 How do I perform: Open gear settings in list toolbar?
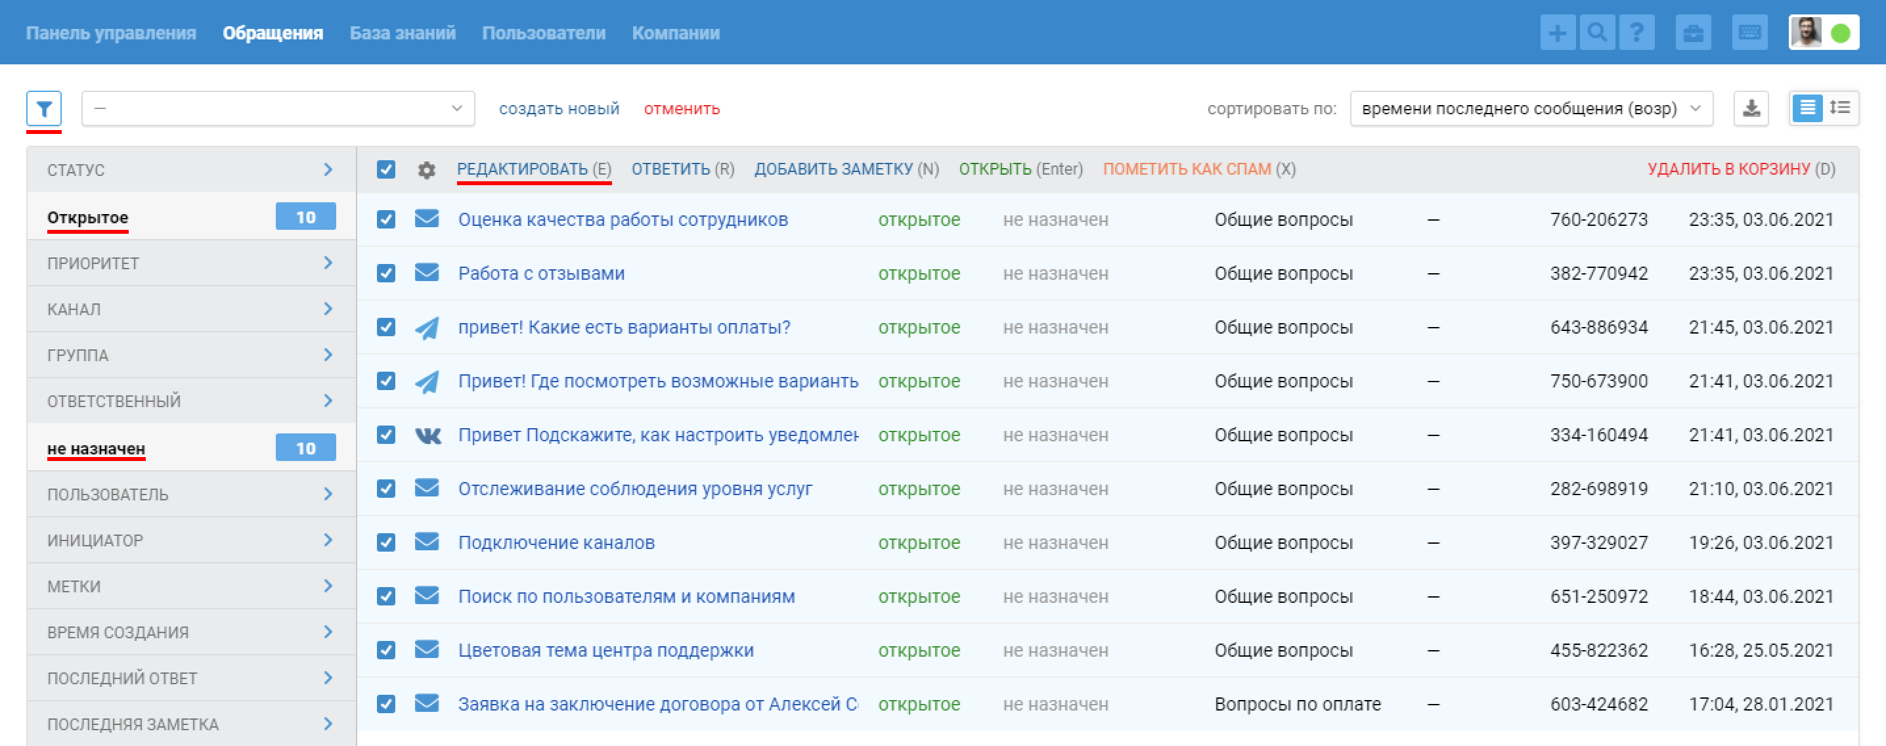(426, 170)
